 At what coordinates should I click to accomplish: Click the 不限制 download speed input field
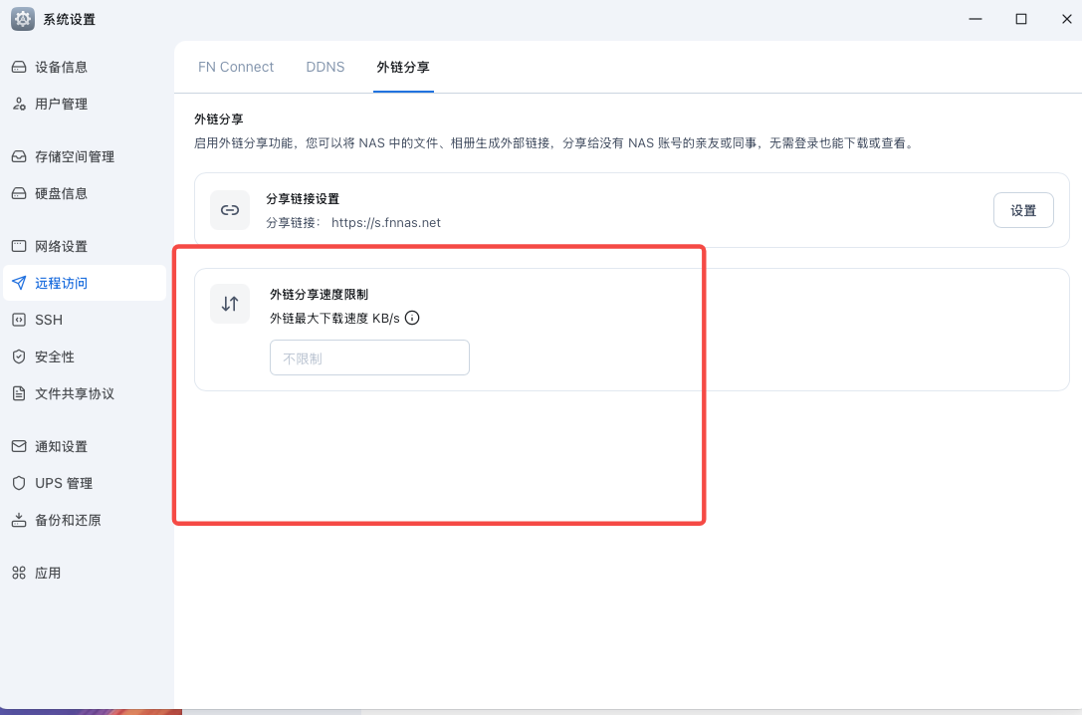coord(369,357)
